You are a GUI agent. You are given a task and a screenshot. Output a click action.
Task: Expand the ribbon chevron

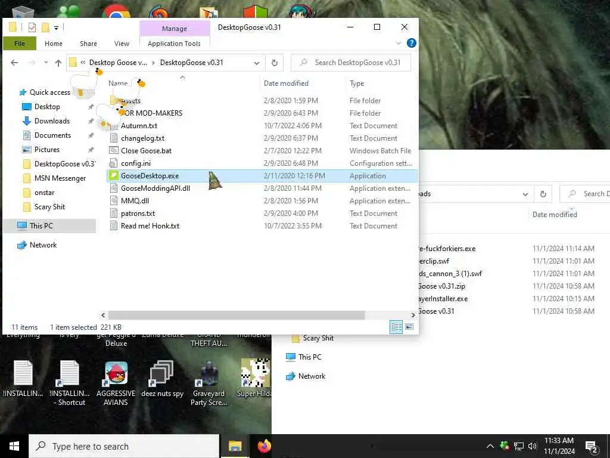click(399, 43)
